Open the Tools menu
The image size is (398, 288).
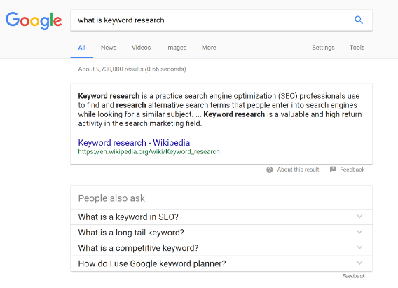tap(357, 48)
